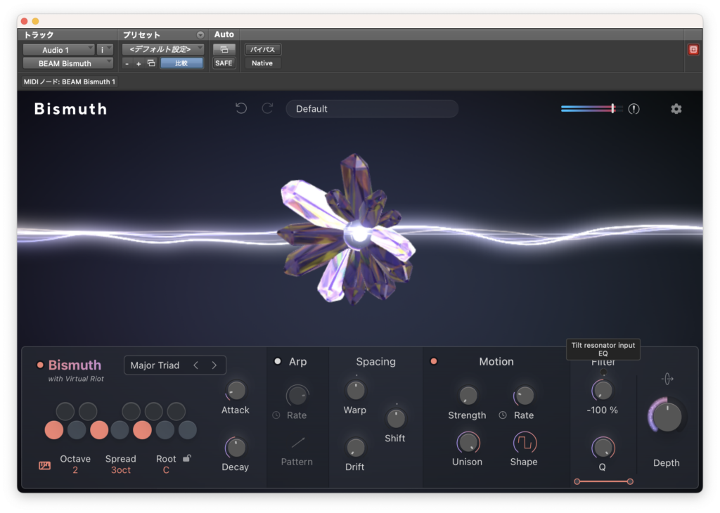Open the <デフォルト設定> preset dropdown
Viewport: 720px width, 513px height.
(x=163, y=49)
